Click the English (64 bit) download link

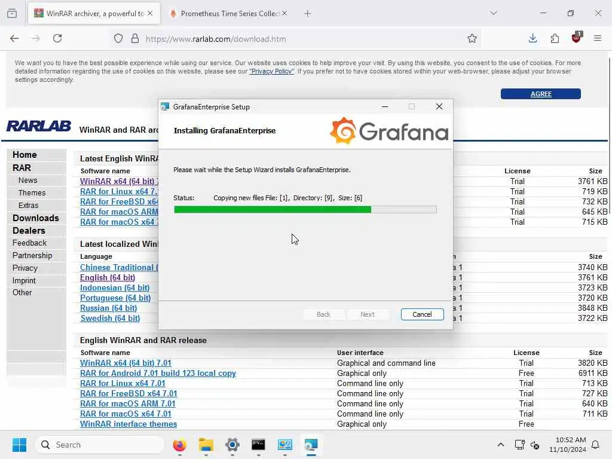coord(108,277)
